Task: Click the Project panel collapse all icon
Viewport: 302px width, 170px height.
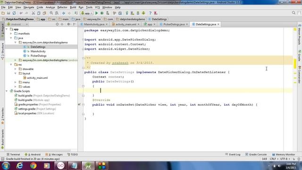Action: (x=62, y=24)
